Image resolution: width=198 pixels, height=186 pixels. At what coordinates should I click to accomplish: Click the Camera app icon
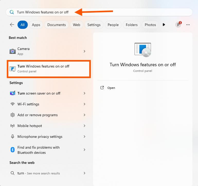13,51
